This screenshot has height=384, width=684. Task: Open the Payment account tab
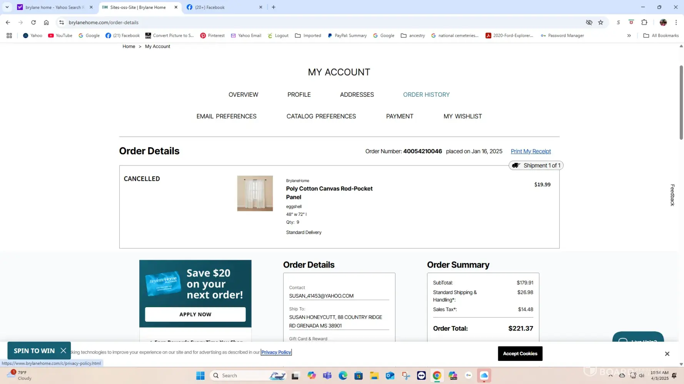400,116
